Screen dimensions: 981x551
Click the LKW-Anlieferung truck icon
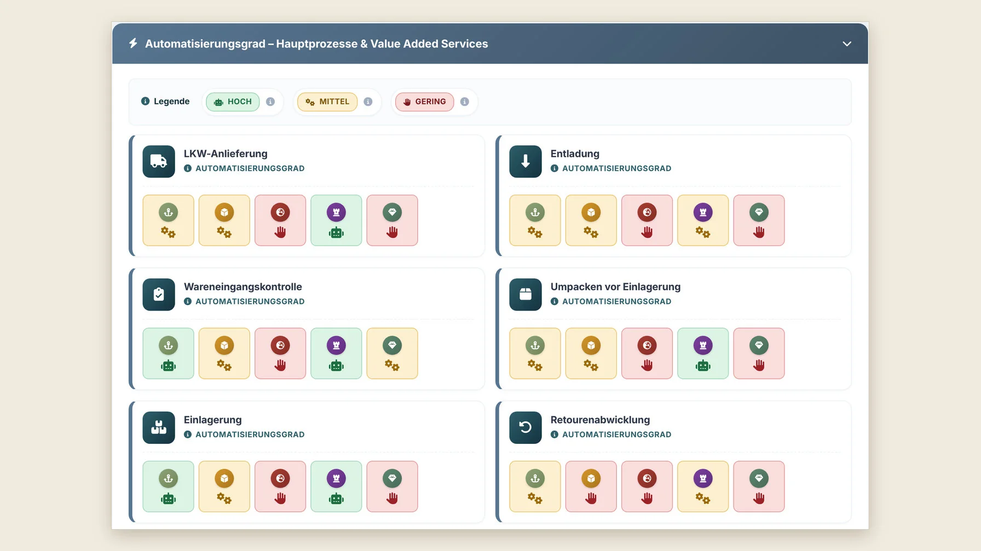(159, 161)
